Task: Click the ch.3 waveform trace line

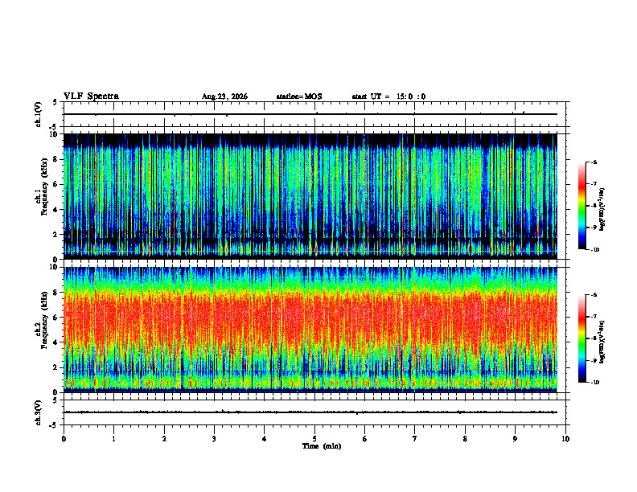Action: (310, 412)
